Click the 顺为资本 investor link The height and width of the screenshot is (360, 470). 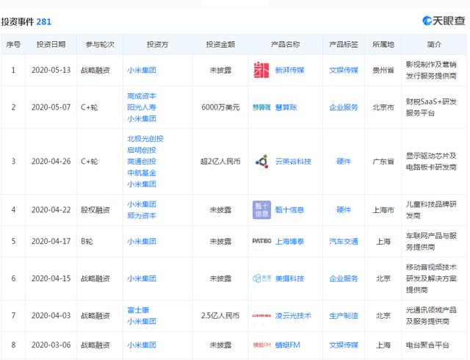coord(142,215)
